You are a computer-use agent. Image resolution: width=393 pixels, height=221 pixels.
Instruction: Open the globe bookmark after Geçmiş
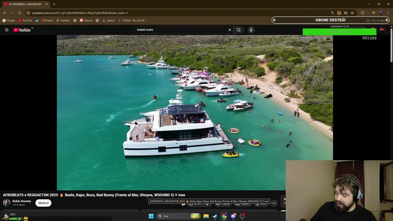pyautogui.click(x=97, y=21)
